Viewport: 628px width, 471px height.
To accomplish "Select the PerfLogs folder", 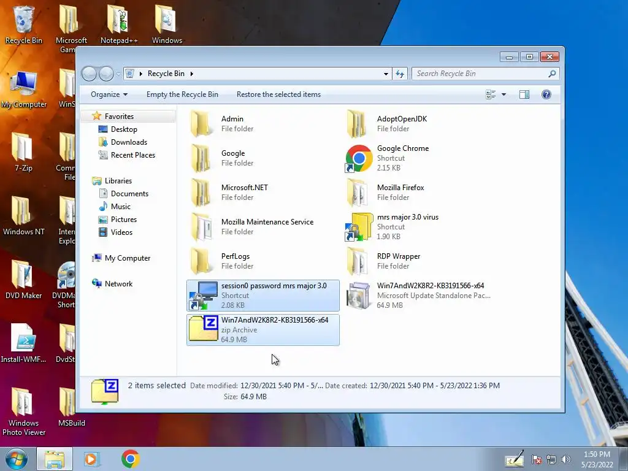I will click(x=262, y=261).
